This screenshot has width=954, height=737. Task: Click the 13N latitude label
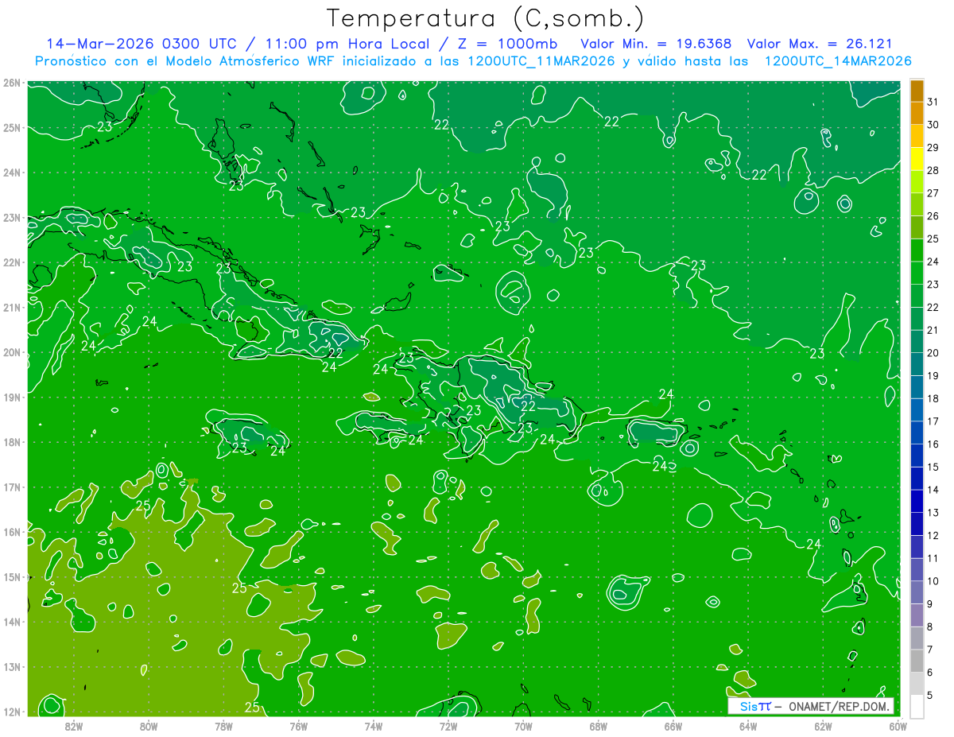point(12,666)
